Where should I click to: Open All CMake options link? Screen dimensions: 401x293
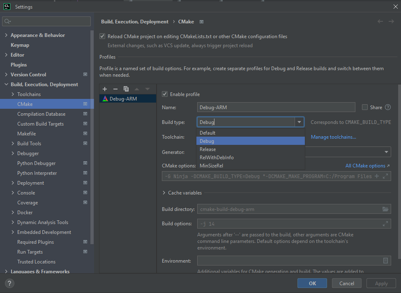coord(367,165)
